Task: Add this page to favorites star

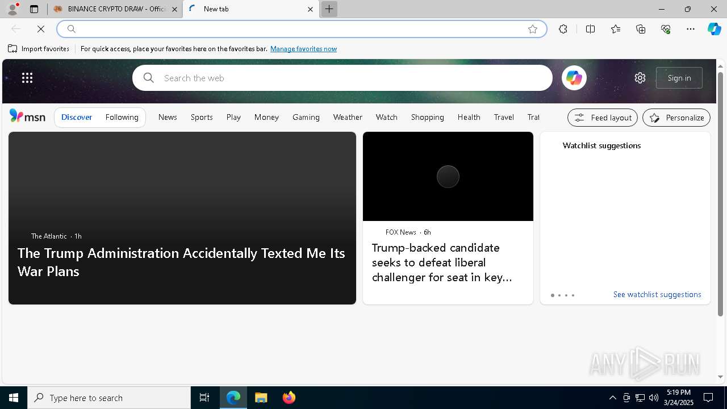Action: click(x=533, y=29)
